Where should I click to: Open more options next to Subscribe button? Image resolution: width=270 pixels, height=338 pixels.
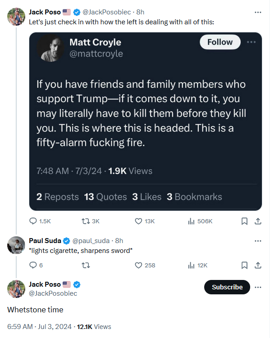pyautogui.click(x=258, y=287)
